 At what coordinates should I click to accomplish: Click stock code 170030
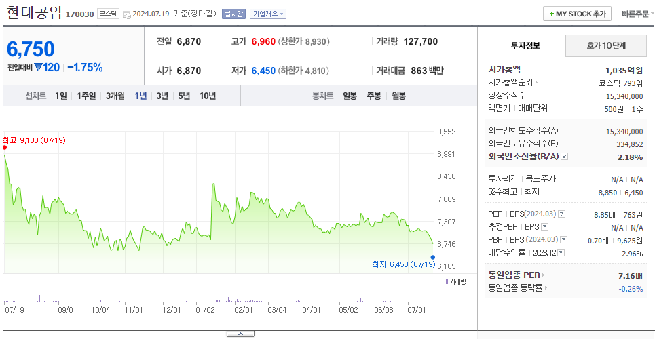click(x=79, y=15)
